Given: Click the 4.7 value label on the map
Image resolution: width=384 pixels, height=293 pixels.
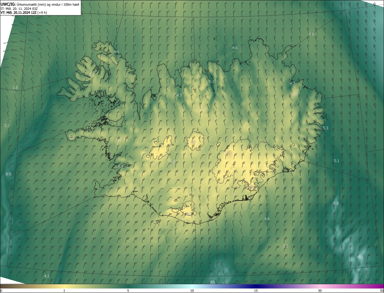Looking at the screenshot, I should (x=292, y=83).
